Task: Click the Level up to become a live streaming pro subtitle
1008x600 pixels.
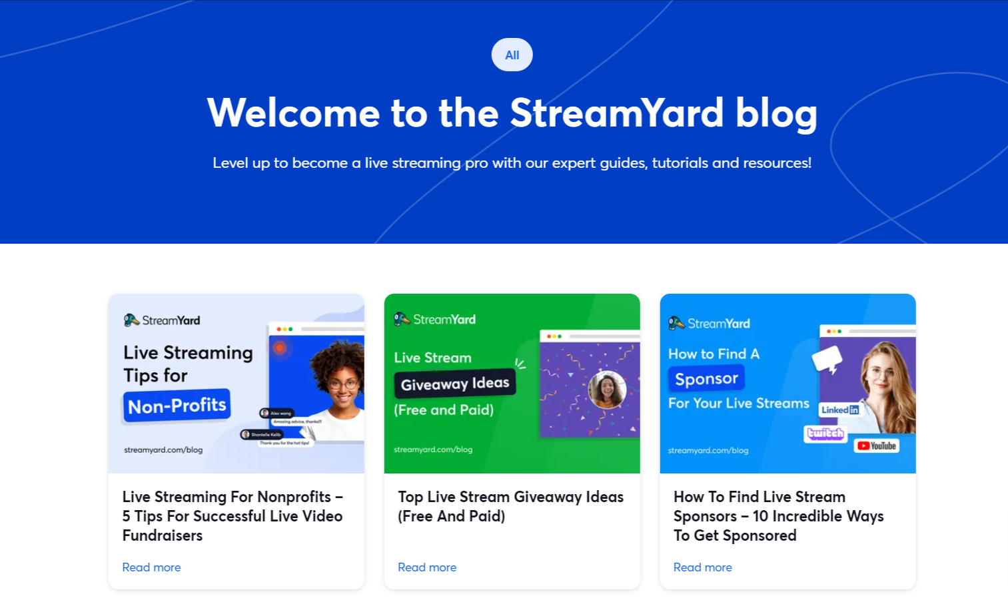Action: (512, 163)
